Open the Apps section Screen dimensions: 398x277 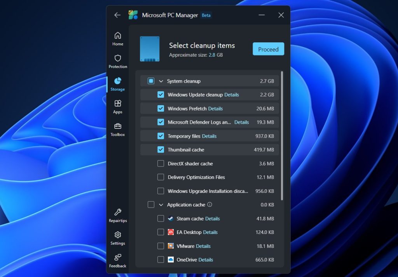118,106
